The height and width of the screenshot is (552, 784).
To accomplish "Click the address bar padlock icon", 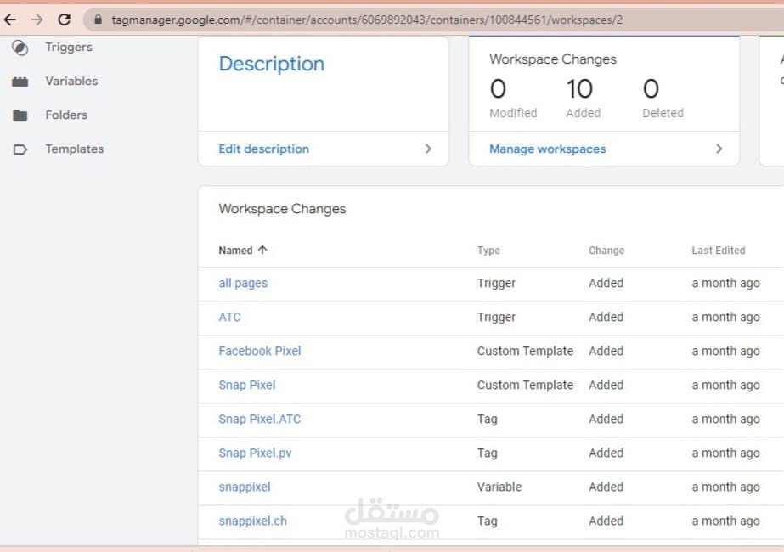I will [98, 20].
